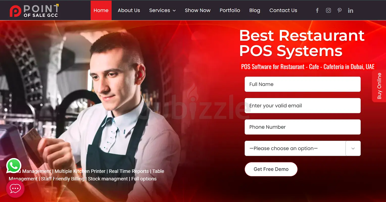
Task: Click the Buy Online side tab
Action: point(379,86)
